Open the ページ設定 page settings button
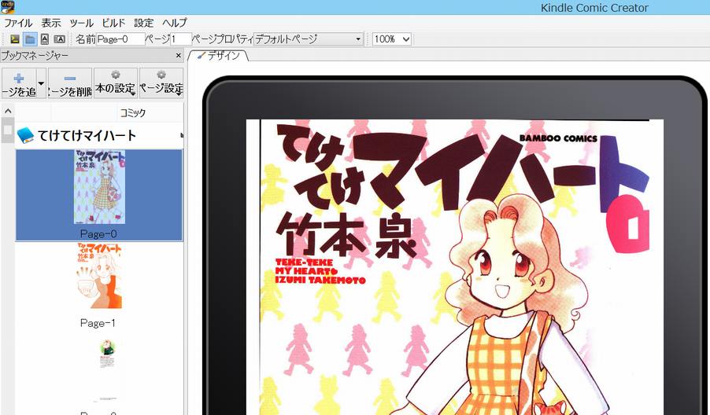Screen dimensions: 710x415 tap(161, 83)
